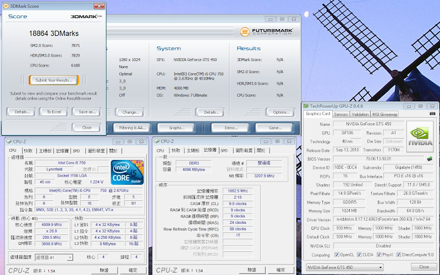This screenshot has height=275, width=440.
Task: Click the BIOS save chip icon in GPU-Z
Action: point(430,159)
